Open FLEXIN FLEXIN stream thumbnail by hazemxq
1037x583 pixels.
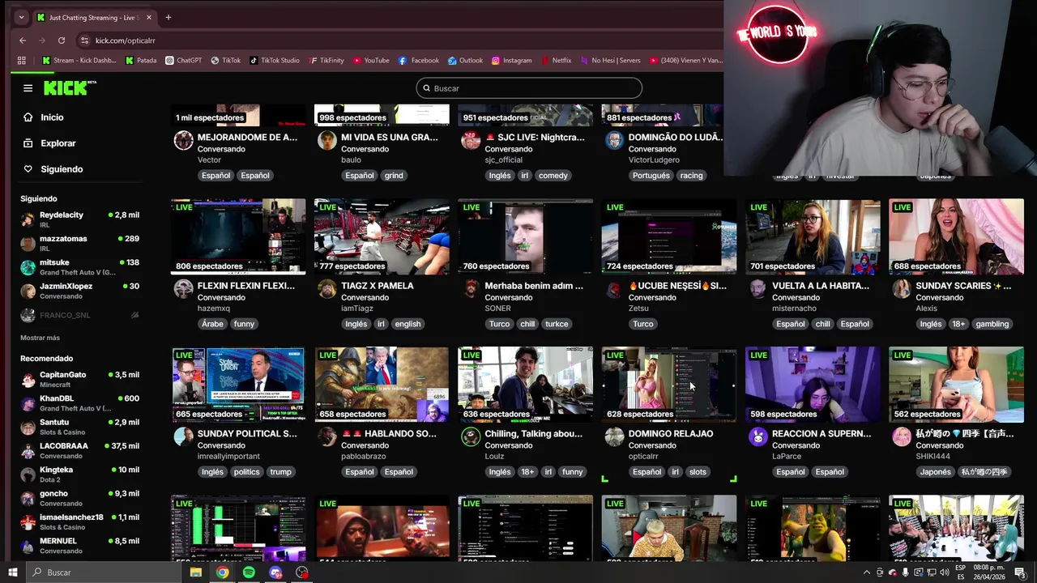[238, 236]
